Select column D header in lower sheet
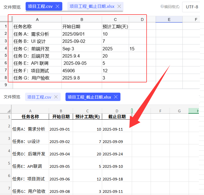This screenshot has height=195, width=204. coord(117,111)
